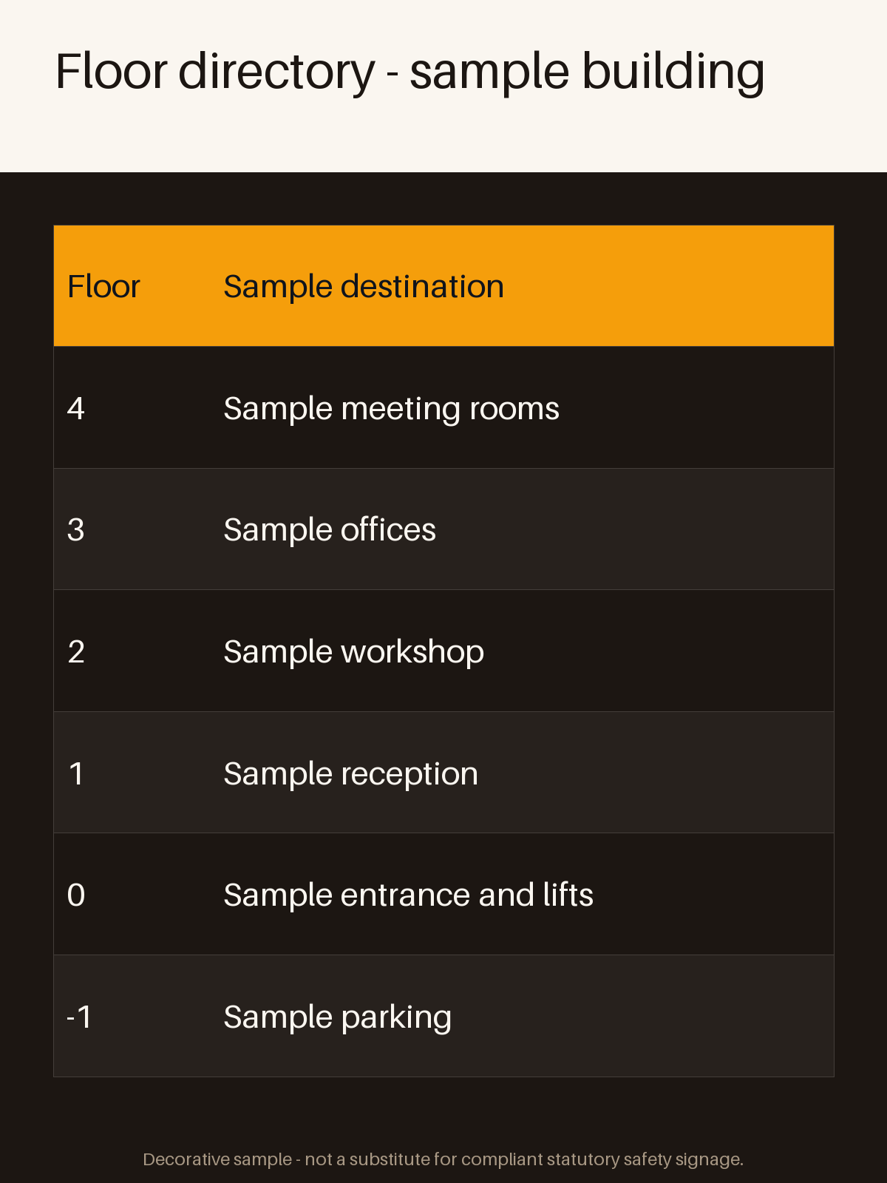This screenshot has width=887, height=1183.
Task: Click floor number 4
Action: pyautogui.click(x=76, y=408)
